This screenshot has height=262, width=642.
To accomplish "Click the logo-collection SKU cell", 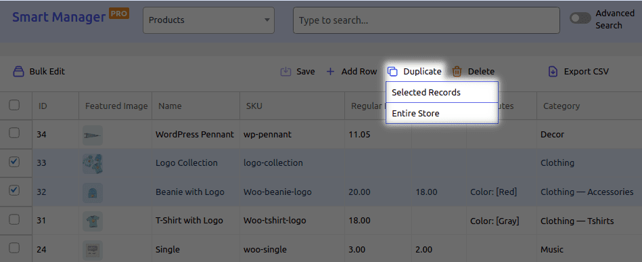I will pyautogui.click(x=292, y=162).
